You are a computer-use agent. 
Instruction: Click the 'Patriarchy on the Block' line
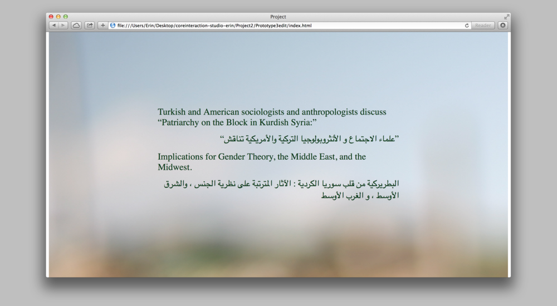[x=237, y=123]
